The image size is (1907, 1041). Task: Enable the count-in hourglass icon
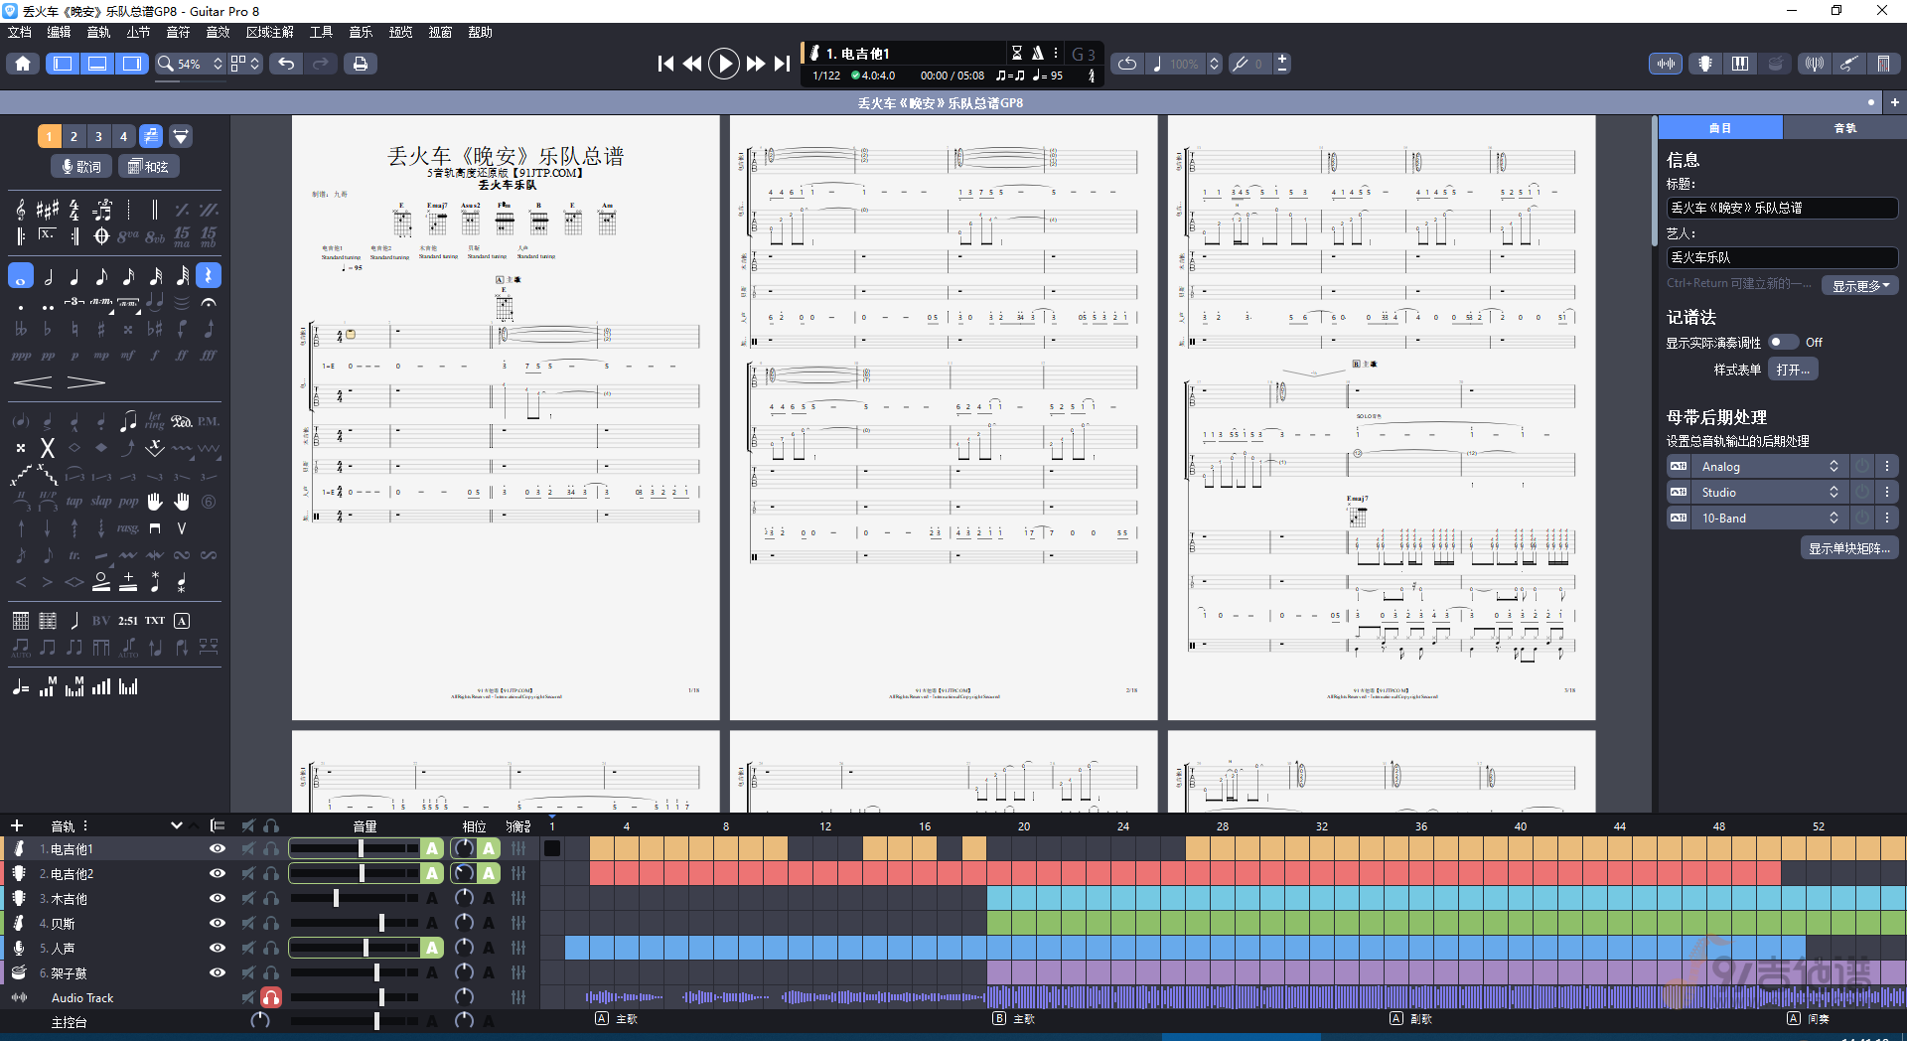pyautogui.click(x=1016, y=53)
